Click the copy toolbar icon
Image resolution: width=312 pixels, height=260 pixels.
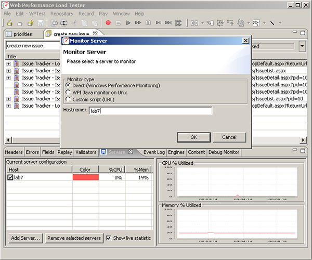(84, 23)
